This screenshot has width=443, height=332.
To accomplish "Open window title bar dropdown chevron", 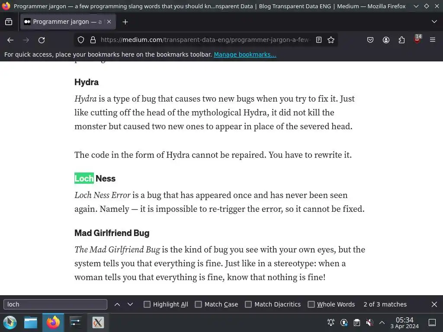I will coord(416,6).
